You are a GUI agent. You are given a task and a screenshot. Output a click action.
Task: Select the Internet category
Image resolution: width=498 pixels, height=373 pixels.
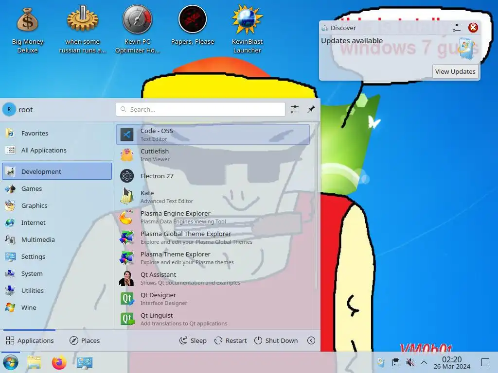(x=57, y=222)
